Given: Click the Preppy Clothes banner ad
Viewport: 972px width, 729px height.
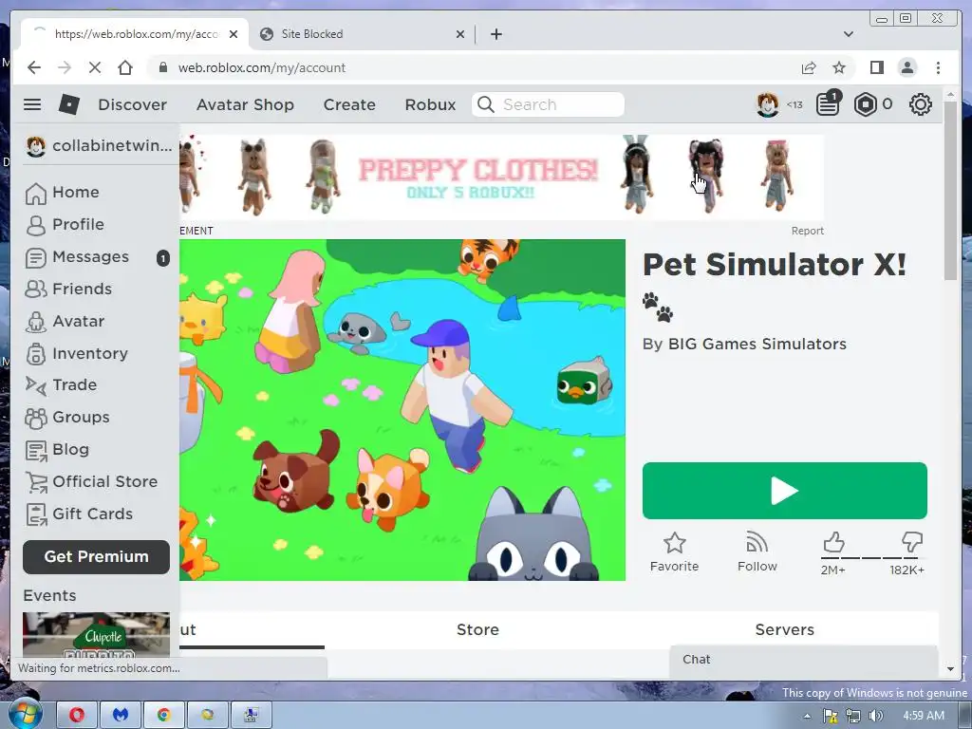Looking at the screenshot, I should pos(501,178).
